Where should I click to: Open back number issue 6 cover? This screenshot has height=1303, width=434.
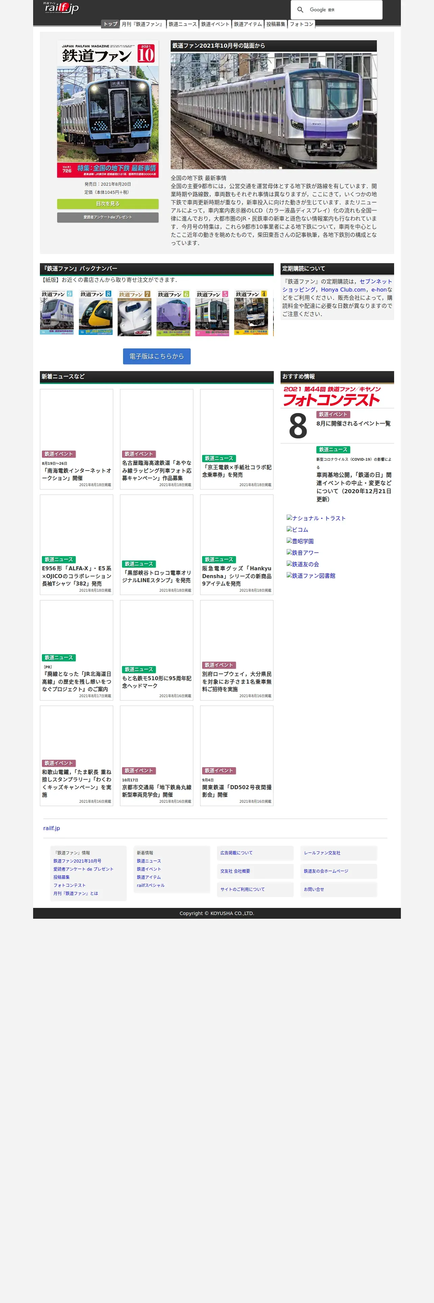tap(173, 313)
